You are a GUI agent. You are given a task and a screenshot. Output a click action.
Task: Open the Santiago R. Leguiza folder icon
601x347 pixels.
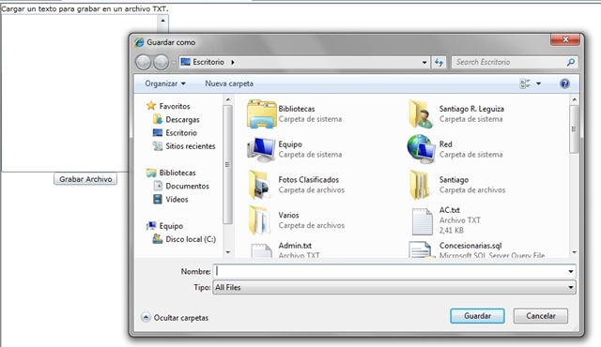pyautogui.click(x=422, y=114)
